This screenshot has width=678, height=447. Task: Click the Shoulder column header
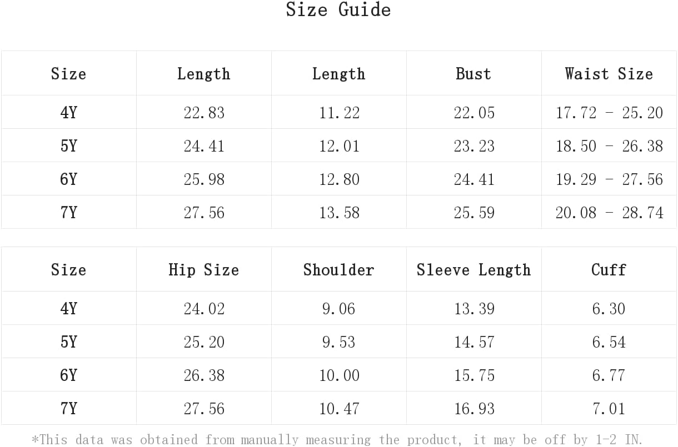pyautogui.click(x=338, y=270)
